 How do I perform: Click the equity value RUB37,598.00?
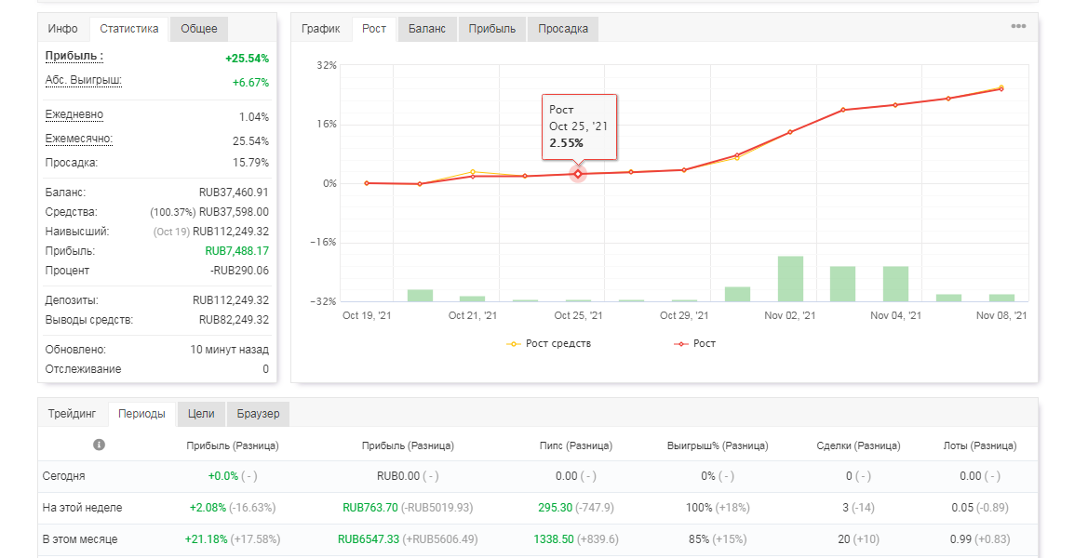[x=234, y=212]
